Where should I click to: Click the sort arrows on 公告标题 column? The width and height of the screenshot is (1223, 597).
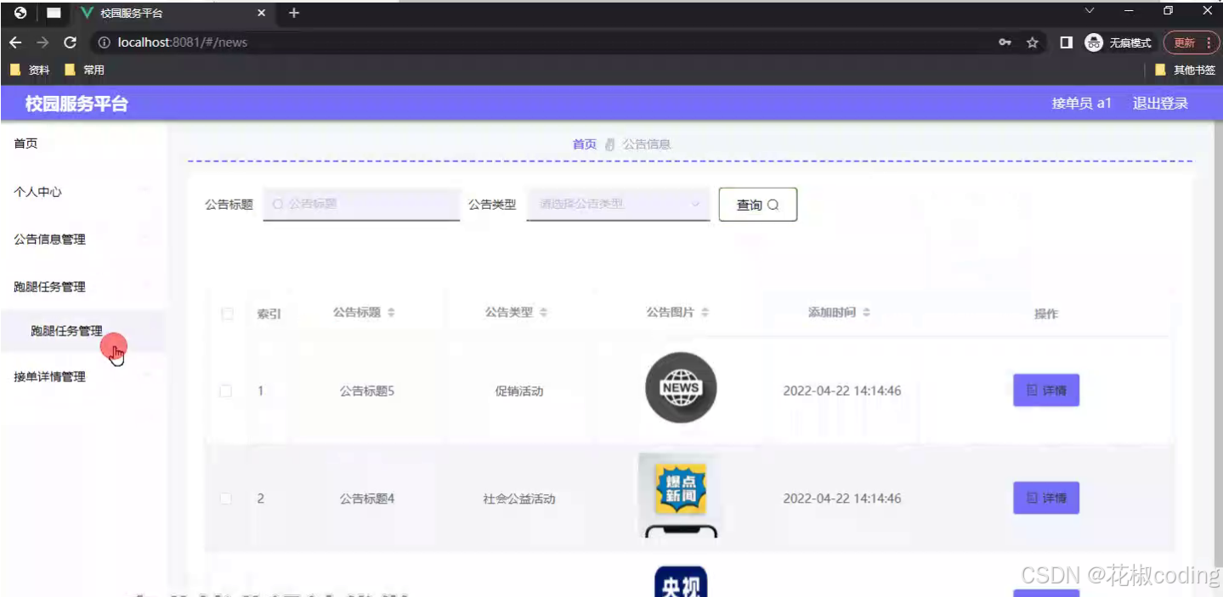389,312
